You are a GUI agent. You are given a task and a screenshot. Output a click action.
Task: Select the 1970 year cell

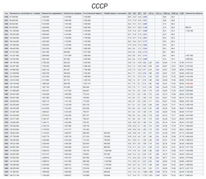pyautogui.click(x=6, y=101)
